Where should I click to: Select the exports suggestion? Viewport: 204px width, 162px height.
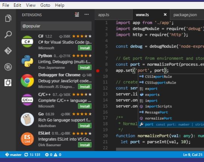(x=171, y=94)
